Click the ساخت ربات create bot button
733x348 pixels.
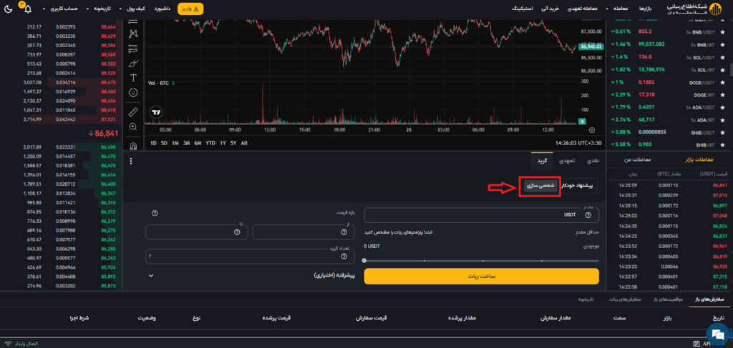(482, 276)
